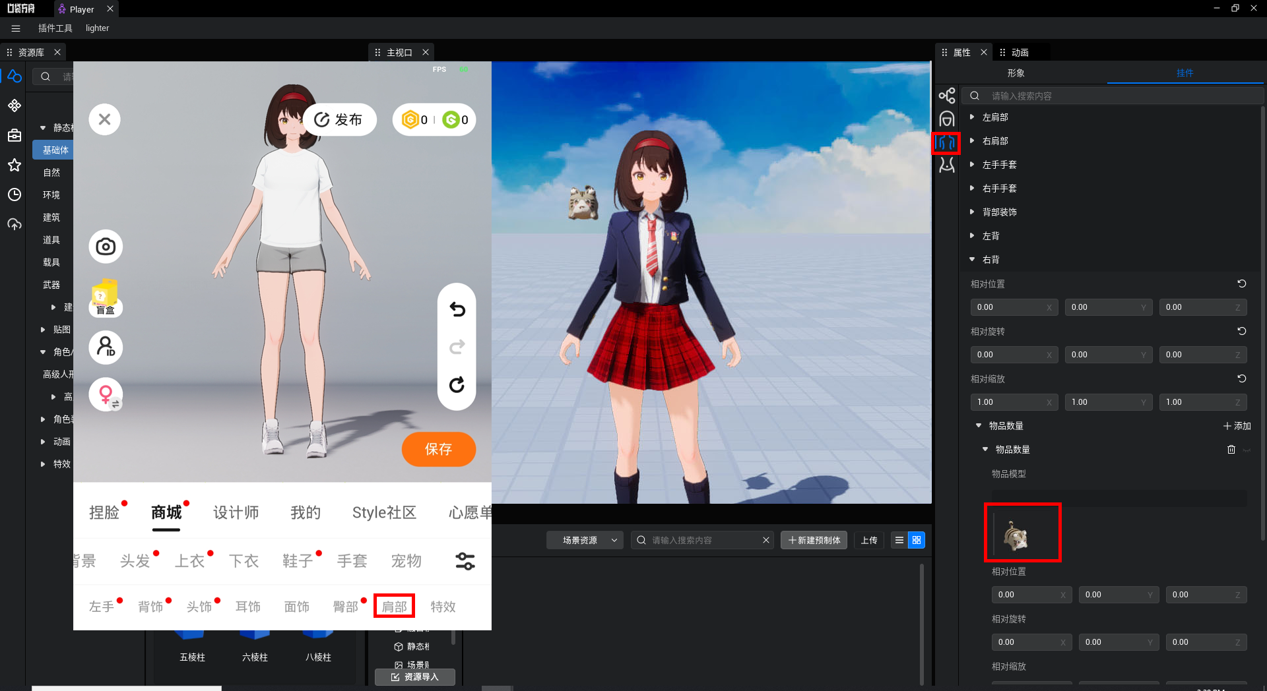1267x691 pixels.
Task: Expand the 左肩部 section
Action: [x=972, y=117]
